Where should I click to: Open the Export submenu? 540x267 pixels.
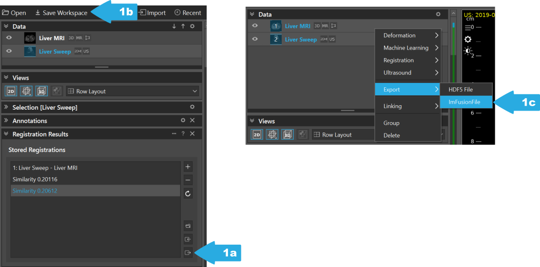coord(408,89)
